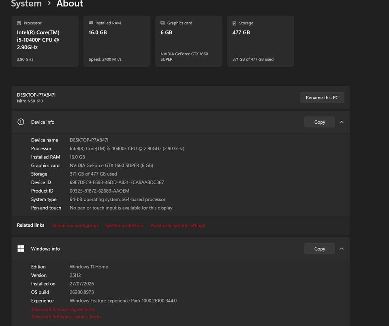Collapse the Windows info section chevron

point(342,249)
